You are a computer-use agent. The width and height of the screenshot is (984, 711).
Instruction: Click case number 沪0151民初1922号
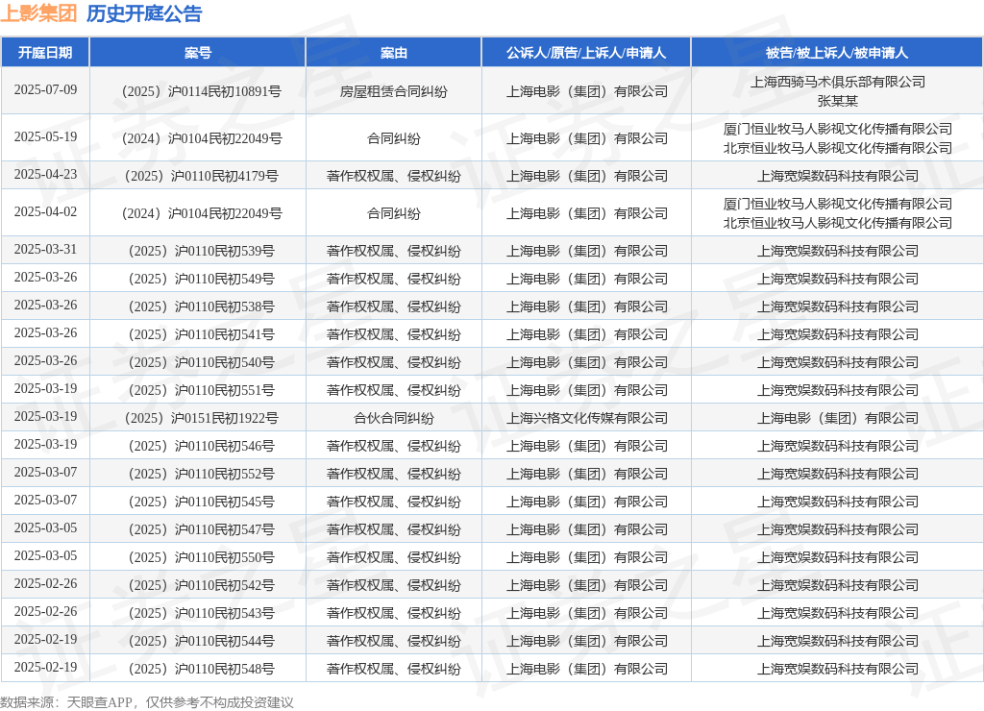[x=225, y=419]
